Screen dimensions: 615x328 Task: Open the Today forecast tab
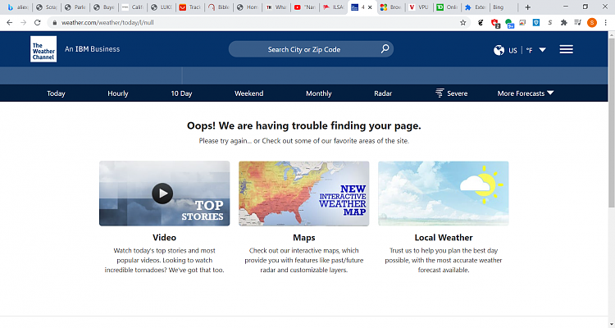[x=56, y=93]
